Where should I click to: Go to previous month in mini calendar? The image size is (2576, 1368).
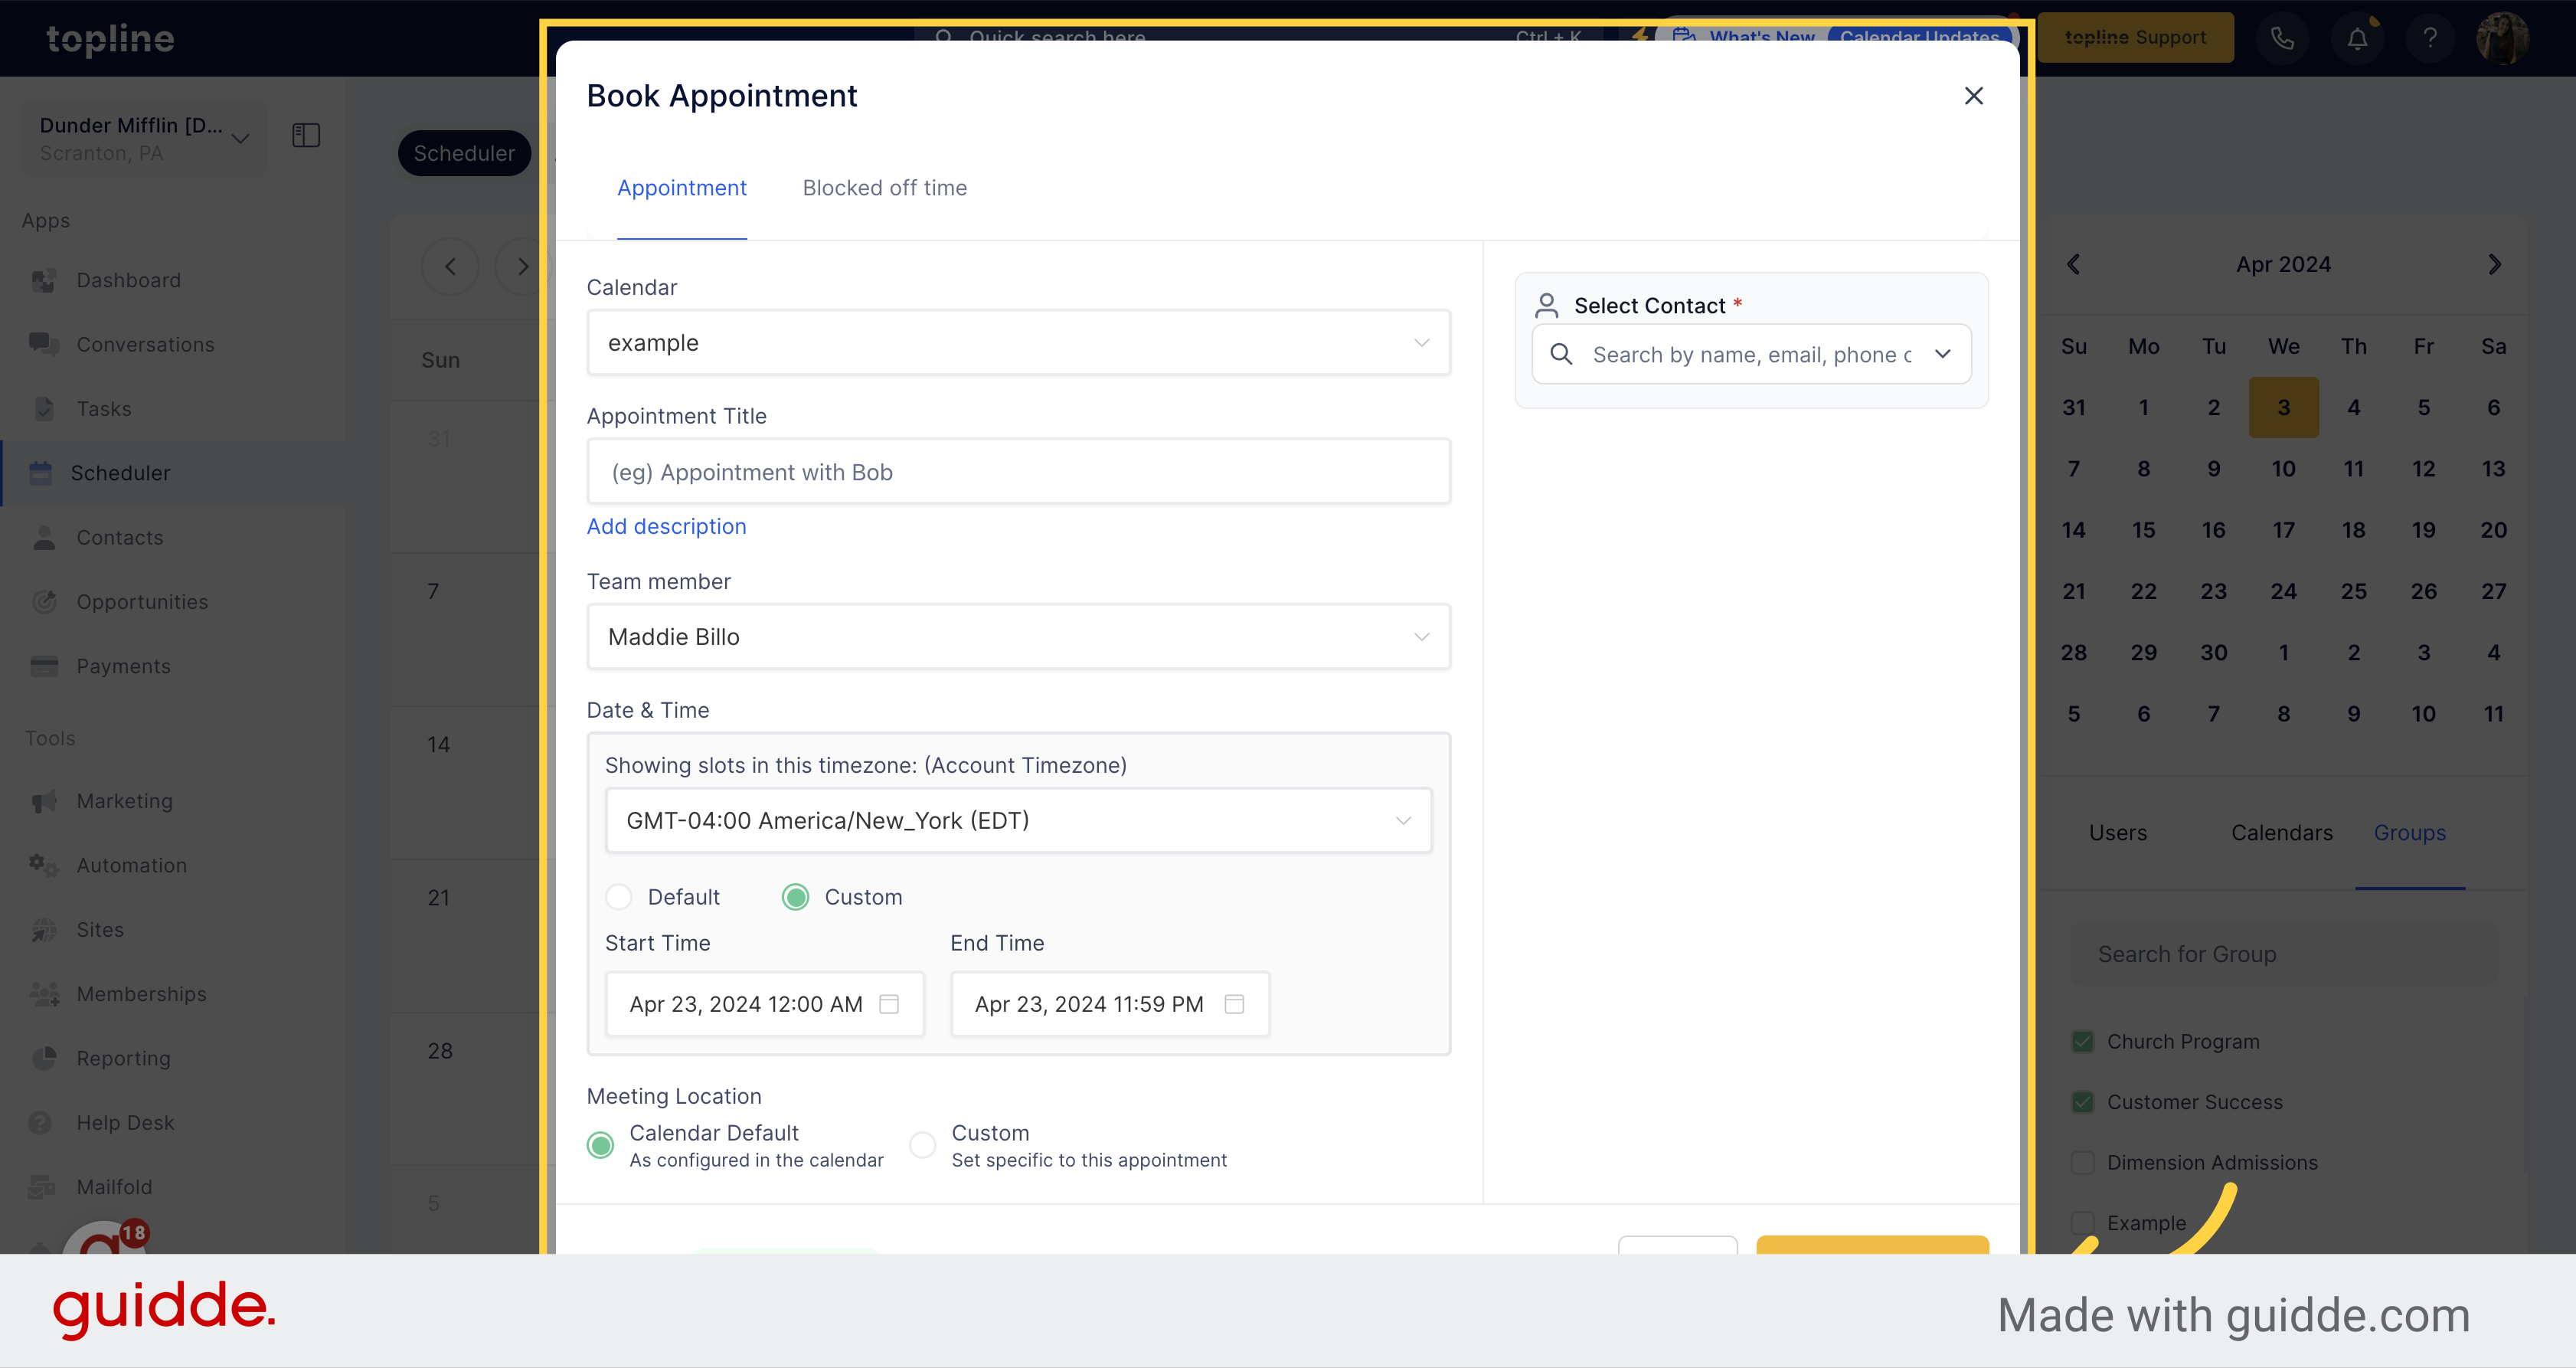2073,265
